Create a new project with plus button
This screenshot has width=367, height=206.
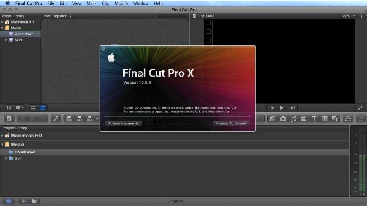[24, 201]
